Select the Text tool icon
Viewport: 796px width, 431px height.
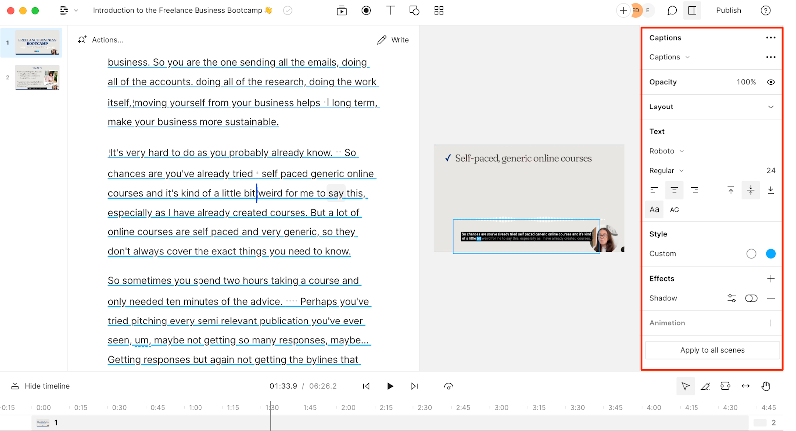(x=391, y=10)
